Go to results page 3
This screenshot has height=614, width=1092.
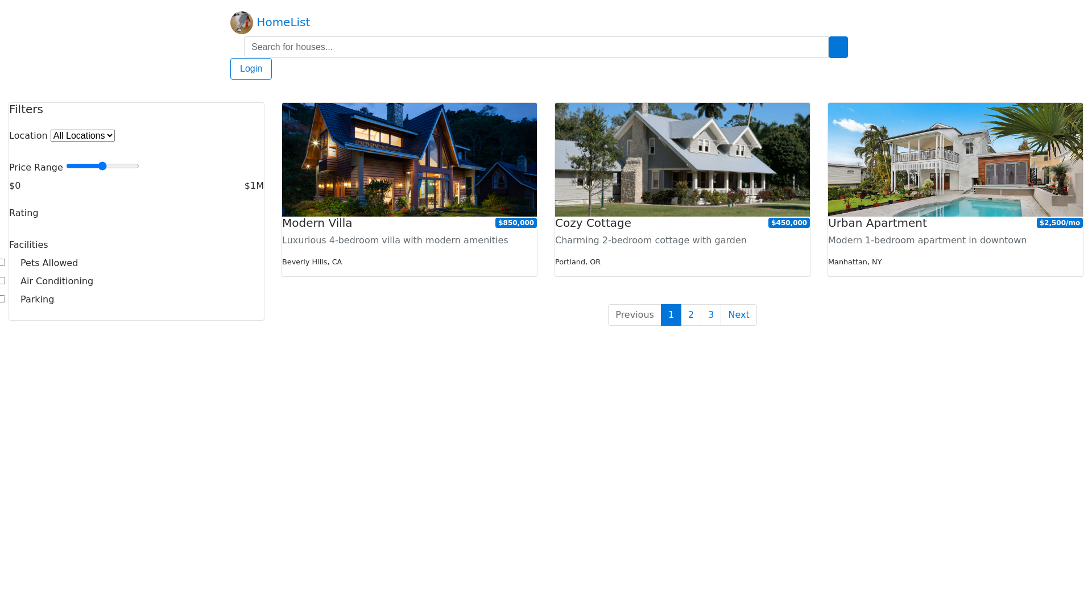(x=711, y=315)
